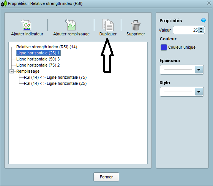Select Relative strength index (RSI) (14) item
Screen dimensions: 213x186
point(47,47)
